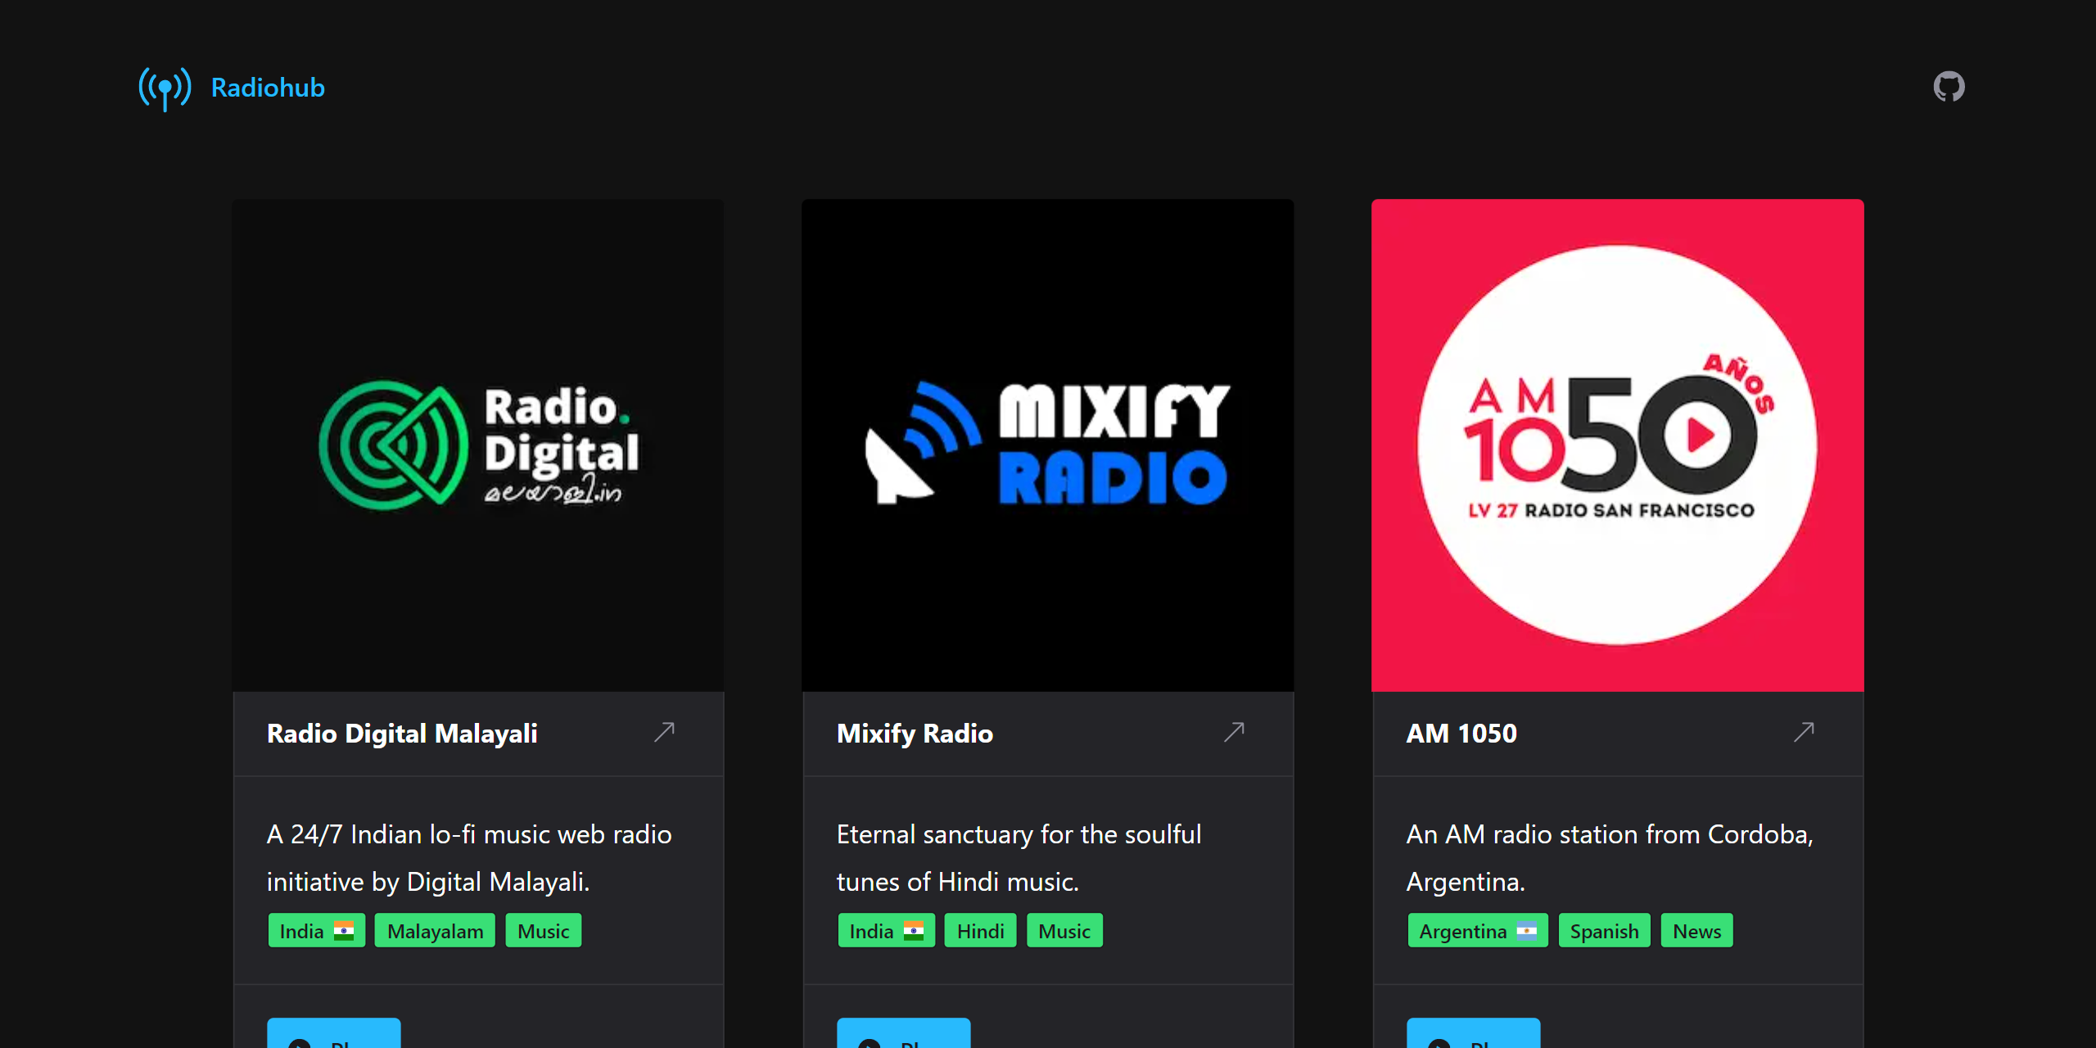Image resolution: width=2096 pixels, height=1048 pixels.
Task: Click India tag on Mixify Radio card
Action: click(886, 931)
